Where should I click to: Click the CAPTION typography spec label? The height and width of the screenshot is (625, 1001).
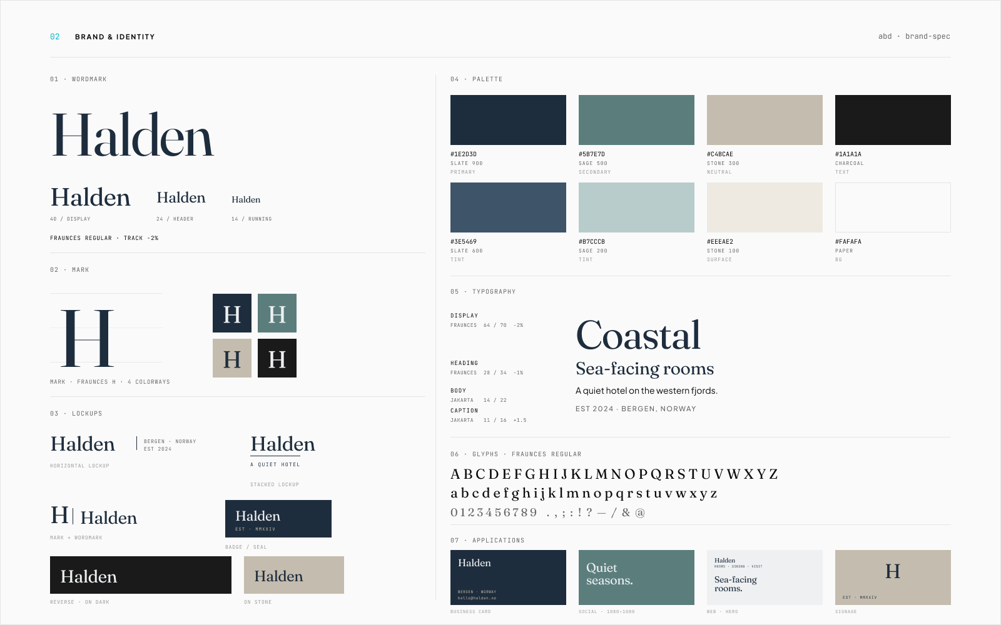[464, 411]
